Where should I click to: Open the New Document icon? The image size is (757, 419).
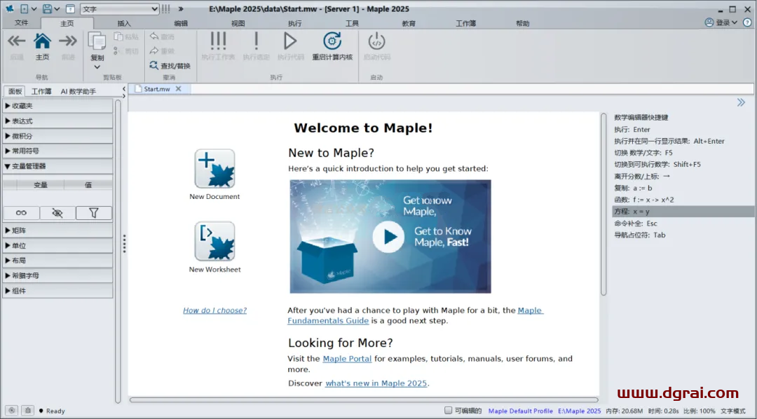pos(214,169)
